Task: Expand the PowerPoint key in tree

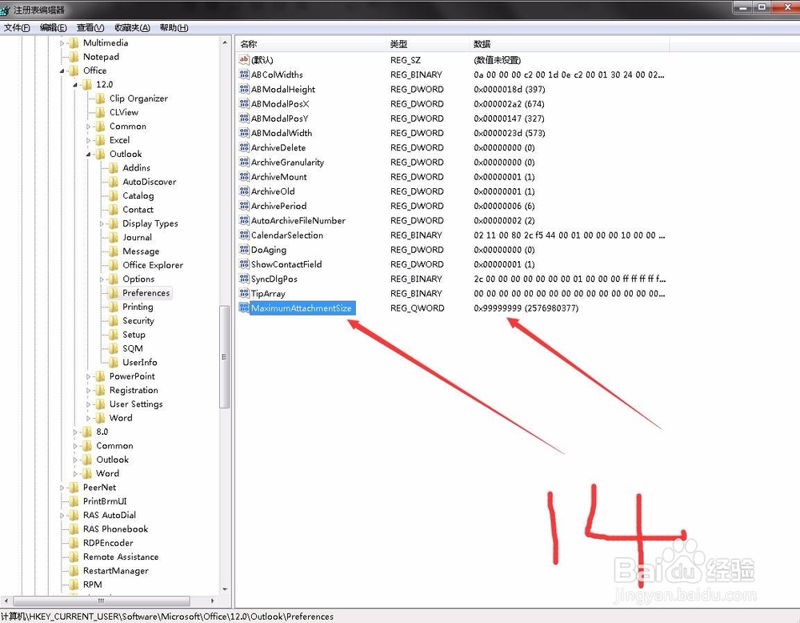Action: pyautogui.click(x=90, y=376)
